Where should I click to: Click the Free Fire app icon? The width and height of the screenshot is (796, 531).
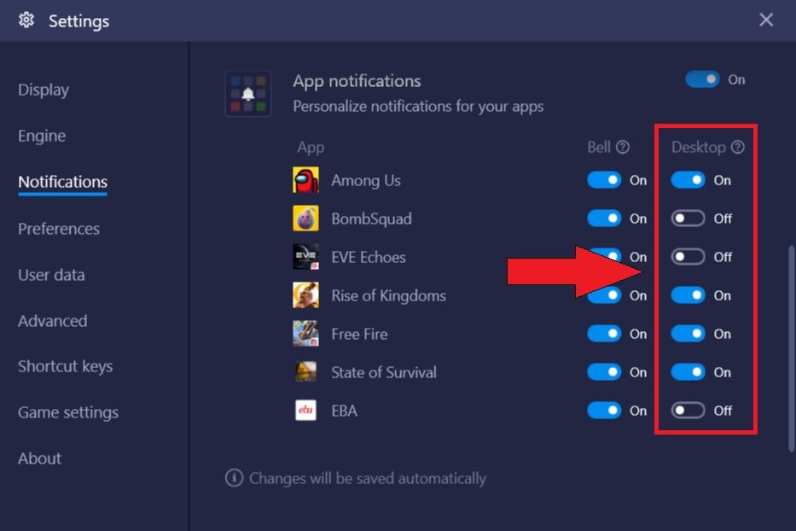[x=305, y=334]
